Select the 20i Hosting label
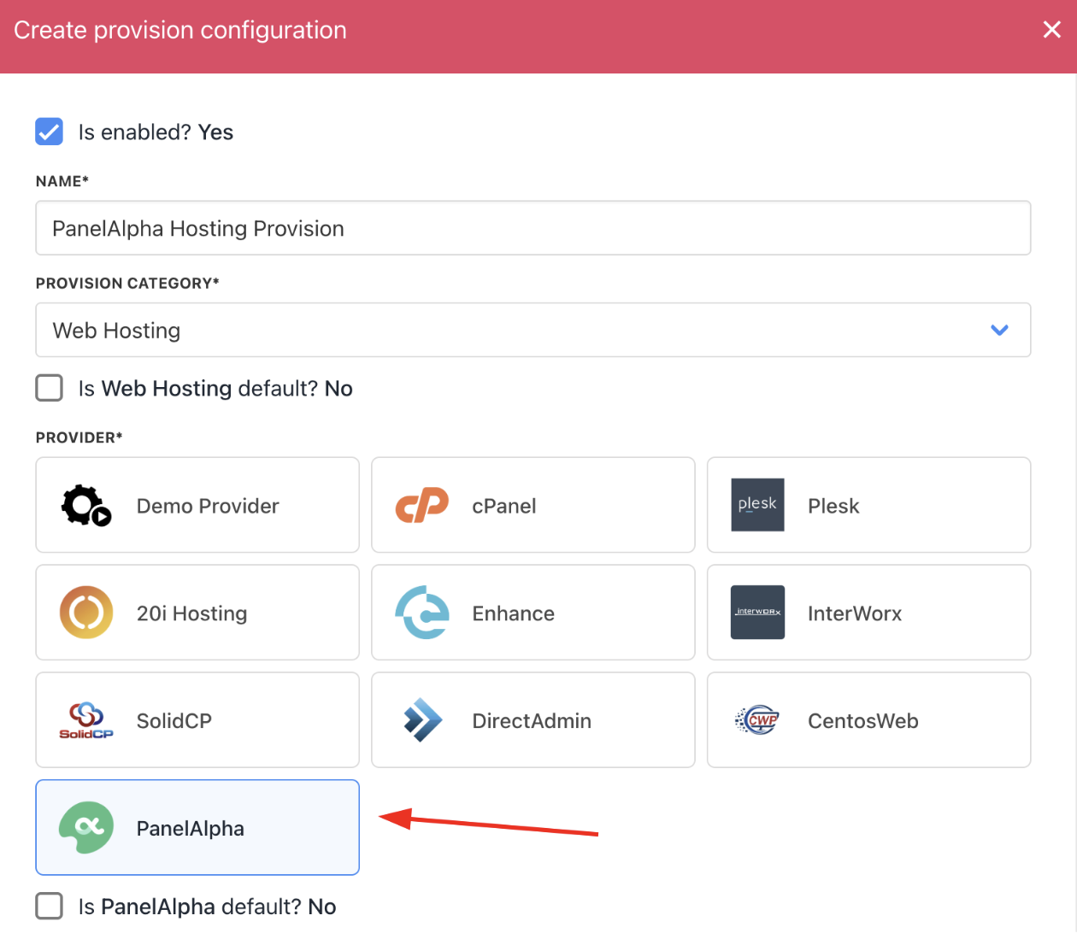This screenshot has height=945, width=1077. pos(192,613)
